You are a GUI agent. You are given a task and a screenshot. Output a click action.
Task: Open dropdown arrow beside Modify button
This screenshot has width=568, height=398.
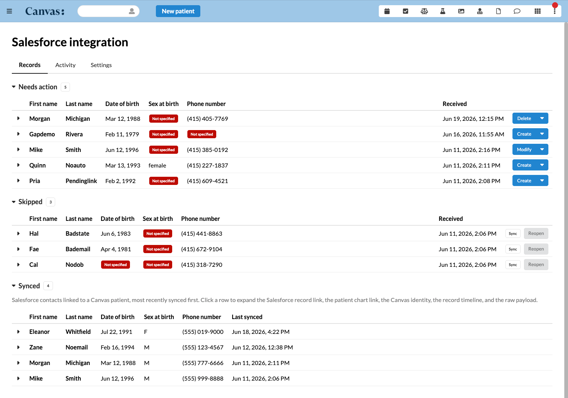tap(542, 149)
